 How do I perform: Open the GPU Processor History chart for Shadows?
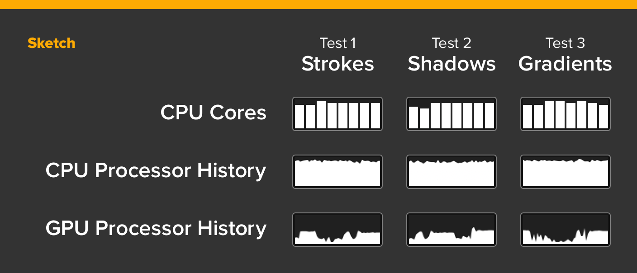pyautogui.click(x=452, y=230)
